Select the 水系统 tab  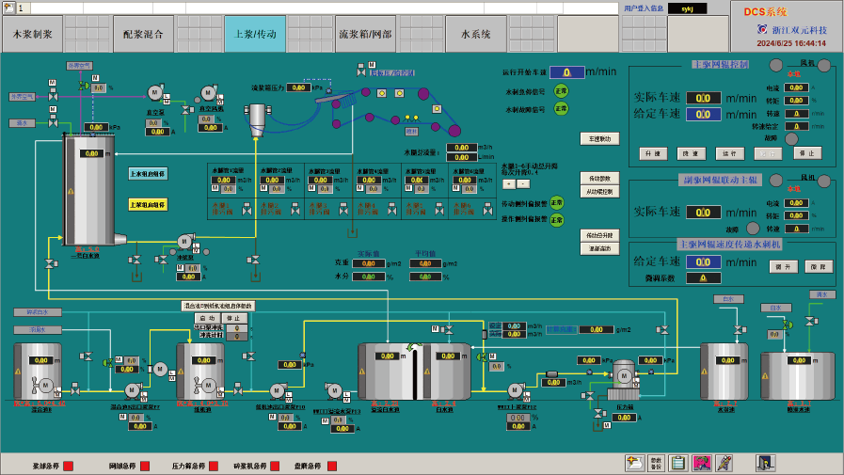pyautogui.click(x=475, y=34)
